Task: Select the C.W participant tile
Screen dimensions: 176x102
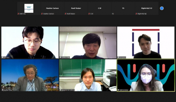Action: (100, 8)
